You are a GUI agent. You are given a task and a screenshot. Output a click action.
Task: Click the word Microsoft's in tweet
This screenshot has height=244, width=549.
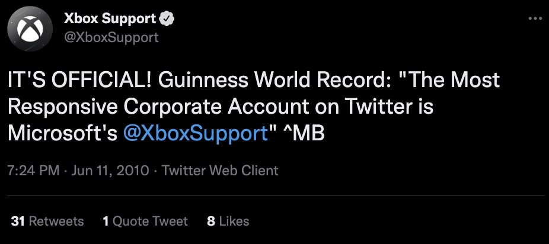[63, 134]
